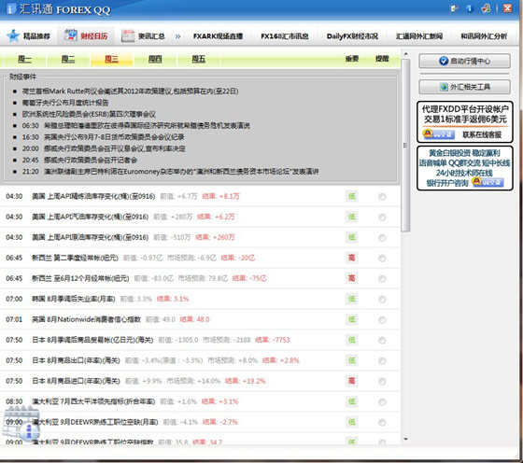Enable reminder for 04:30 API精炼油库存 row
This screenshot has height=463, width=523.
point(382,197)
